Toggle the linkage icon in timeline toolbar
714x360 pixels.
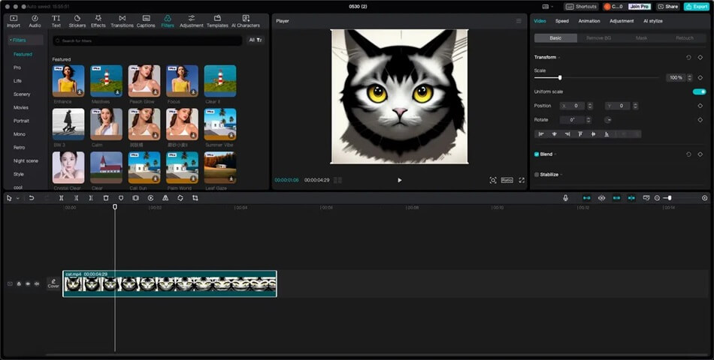pos(616,198)
